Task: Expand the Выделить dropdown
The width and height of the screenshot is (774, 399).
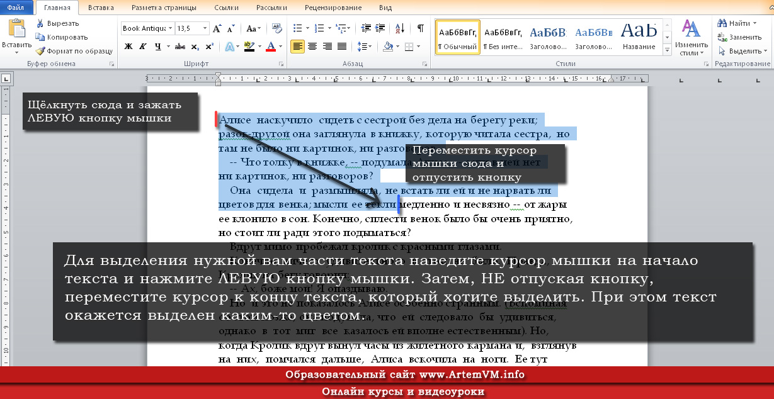Action: point(744,51)
